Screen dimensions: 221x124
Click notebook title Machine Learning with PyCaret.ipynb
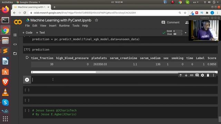tap(61, 20)
